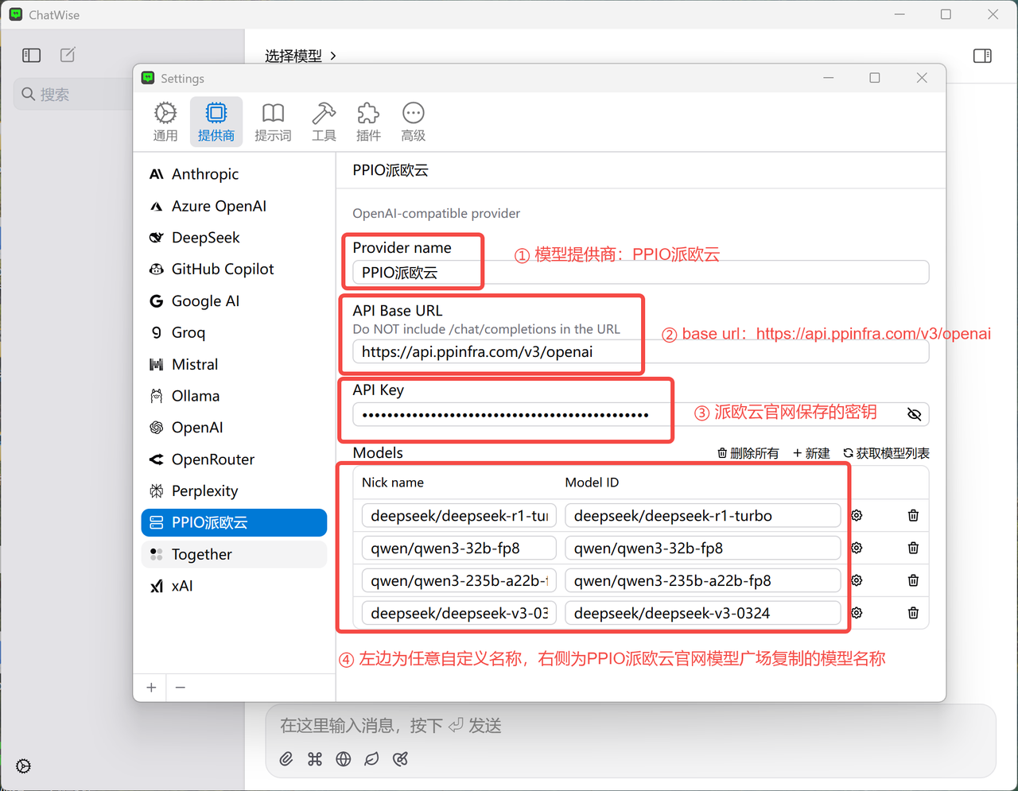This screenshot has width=1018, height=791.
Task: Edit Model ID deepseek/deepseek-r1-turbo
Action: (x=703, y=516)
